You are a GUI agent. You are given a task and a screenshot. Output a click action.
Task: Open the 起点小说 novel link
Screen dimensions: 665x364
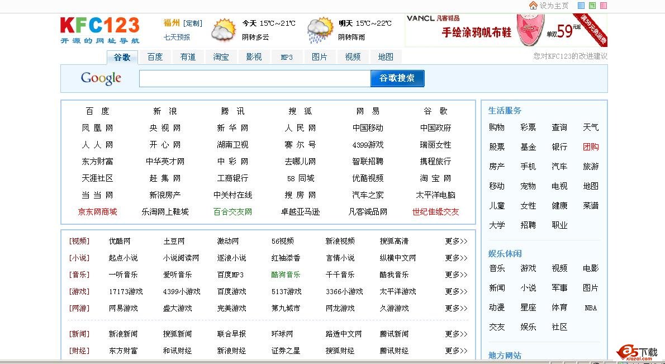coord(123,258)
